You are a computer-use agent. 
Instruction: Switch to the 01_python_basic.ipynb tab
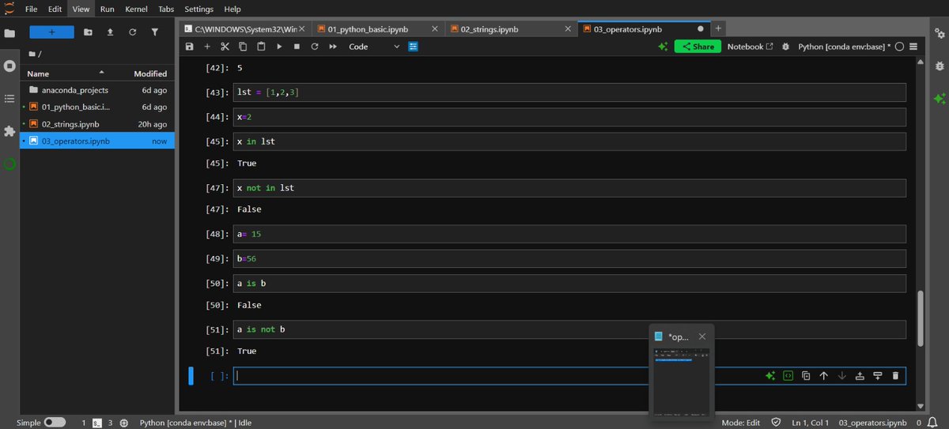pyautogui.click(x=378, y=28)
